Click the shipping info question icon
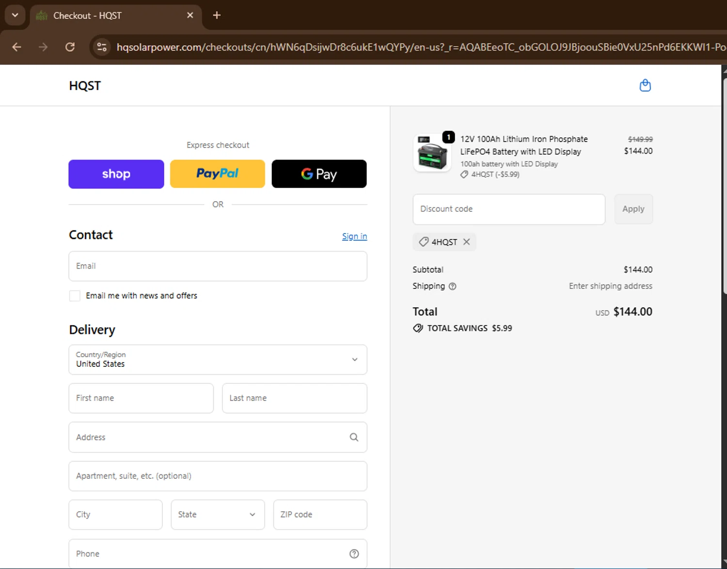The image size is (727, 569). pyautogui.click(x=453, y=286)
